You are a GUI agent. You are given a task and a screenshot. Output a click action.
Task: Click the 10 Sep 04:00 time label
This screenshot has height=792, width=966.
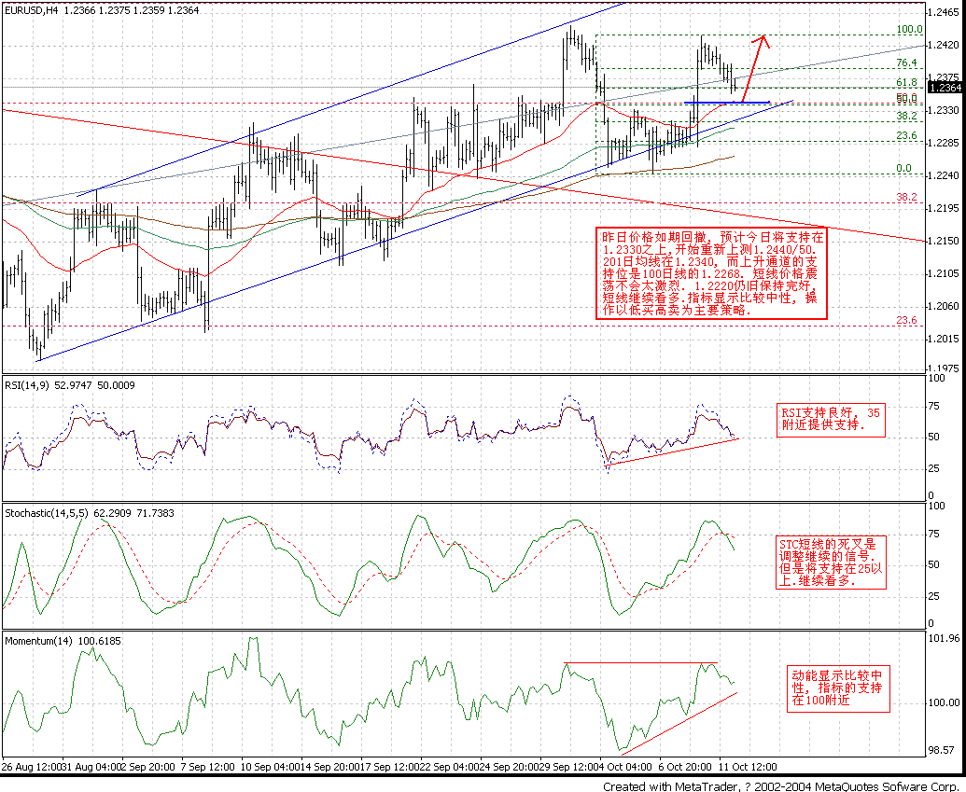coord(269,768)
